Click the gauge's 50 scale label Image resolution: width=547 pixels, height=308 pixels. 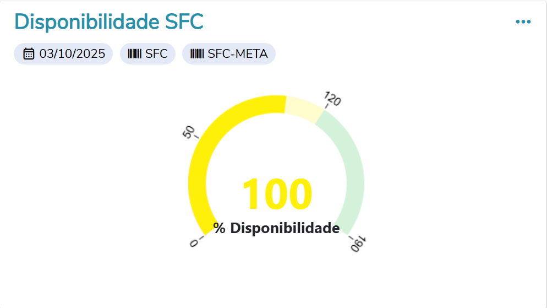click(189, 132)
